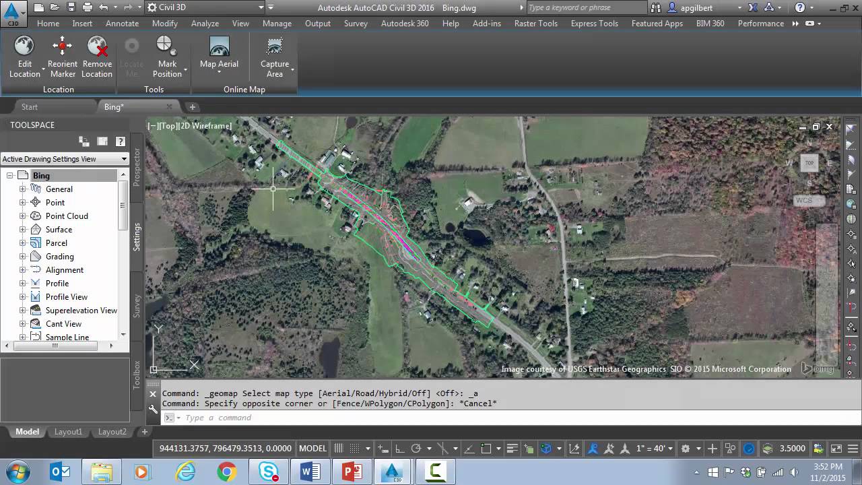The image size is (862, 485).
Task: Click the New drawing icon in quick access
Action: click(38, 7)
